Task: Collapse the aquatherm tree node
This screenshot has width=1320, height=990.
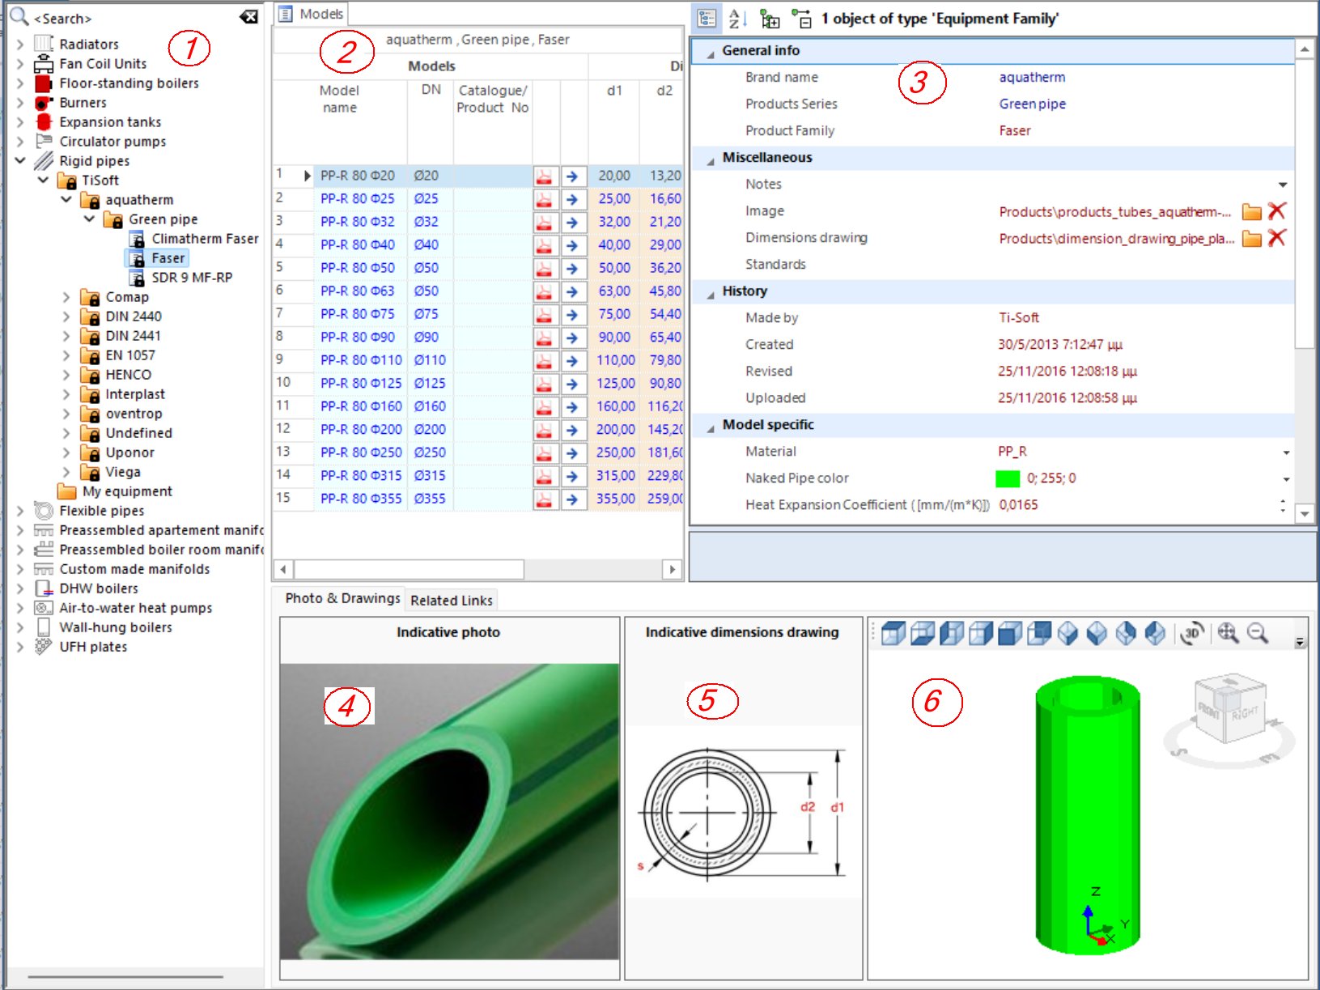Action: click(66, 199)
